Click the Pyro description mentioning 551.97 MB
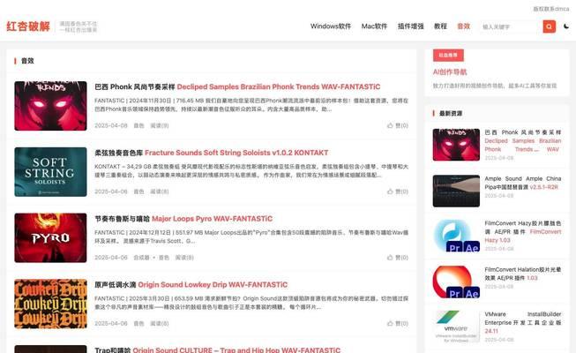 251,237
